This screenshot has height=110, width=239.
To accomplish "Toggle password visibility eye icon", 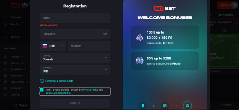I will (x=105, y=34).
